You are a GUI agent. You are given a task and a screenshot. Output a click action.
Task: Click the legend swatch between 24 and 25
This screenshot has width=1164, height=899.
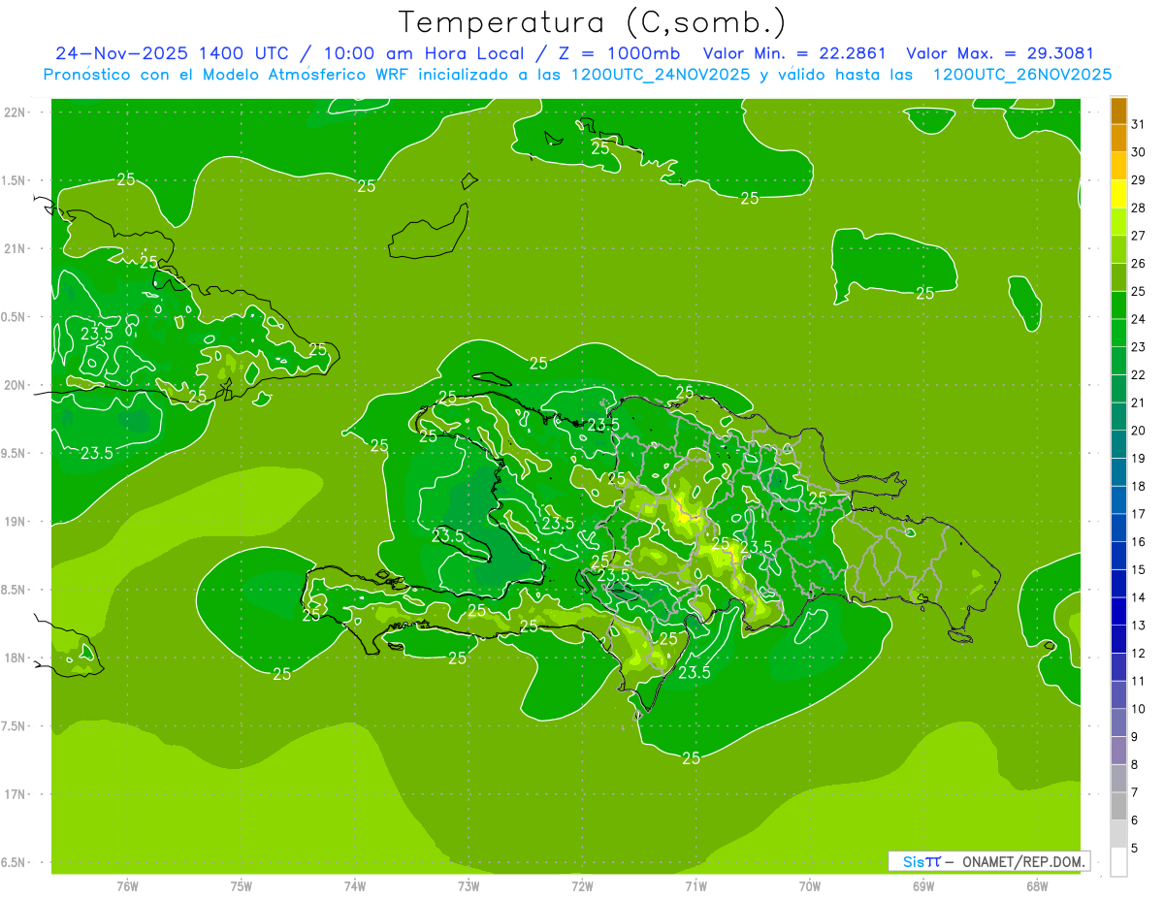(x=1118, y=305)
